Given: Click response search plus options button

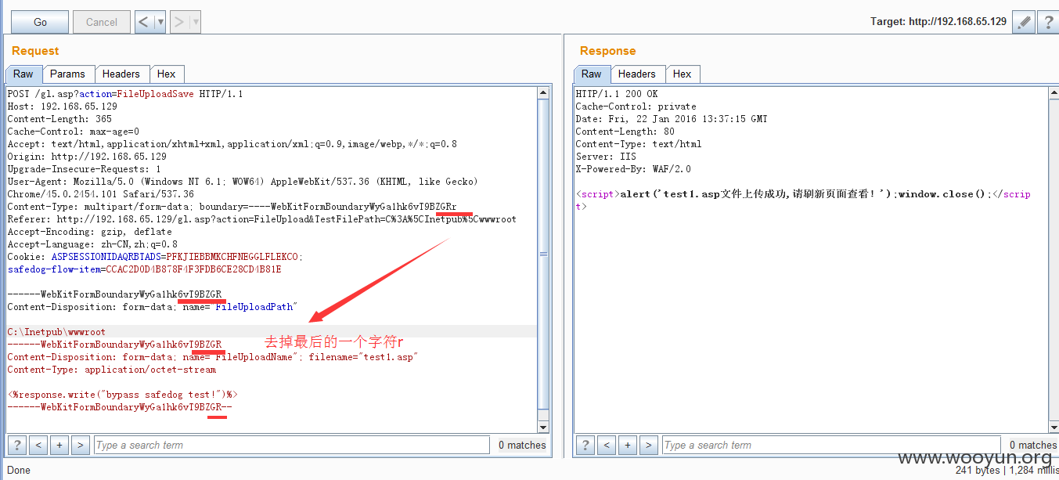Looking at the screenshot, I should [x=627, y=445].
